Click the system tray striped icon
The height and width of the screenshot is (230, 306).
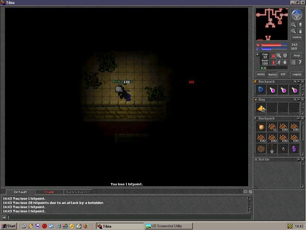coord(290,226)
